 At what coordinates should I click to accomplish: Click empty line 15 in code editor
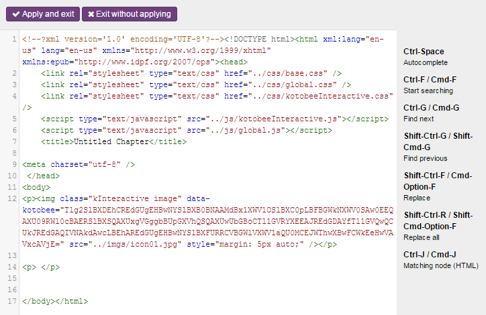click(x=207, y=279)
